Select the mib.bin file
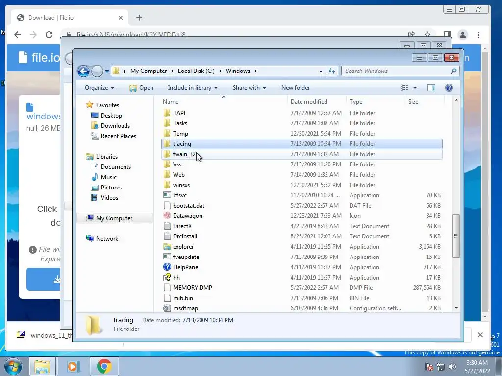The height and width of the screenshot is (376, 502). click(x=302, y=298)
